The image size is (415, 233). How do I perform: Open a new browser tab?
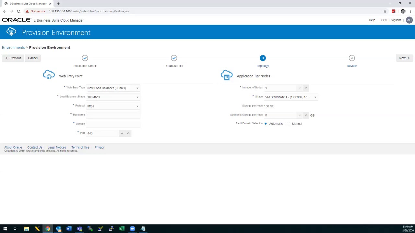click(x=58, y=4)
